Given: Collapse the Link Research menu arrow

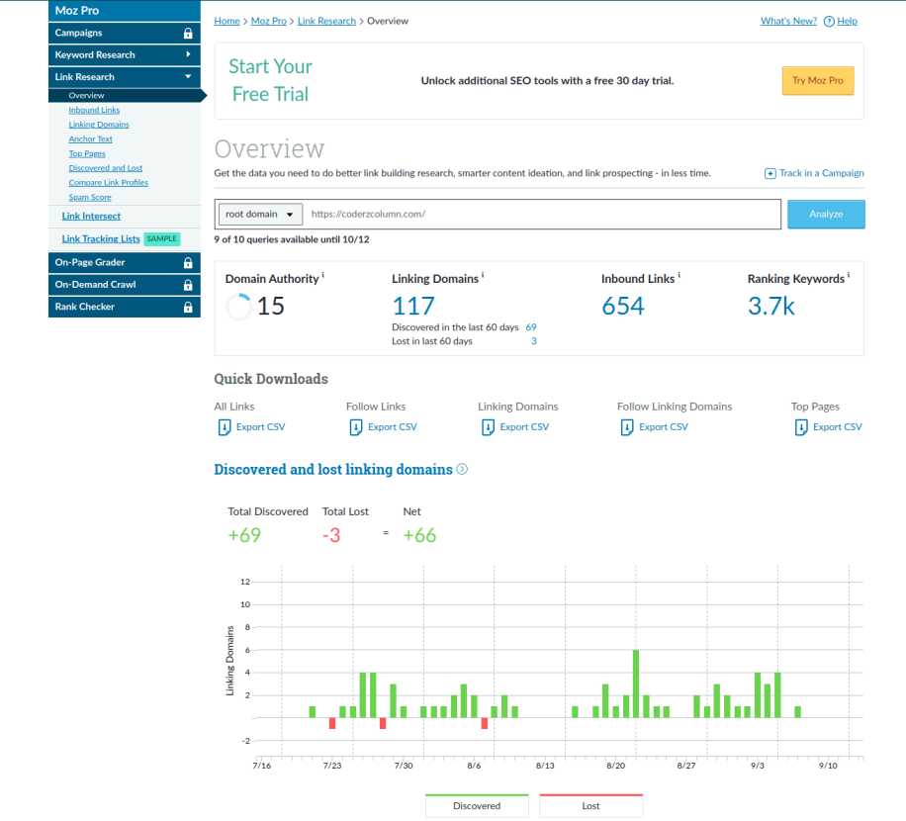Looking at the screenshot, I should pyautogui.click(x=188, y=76).
